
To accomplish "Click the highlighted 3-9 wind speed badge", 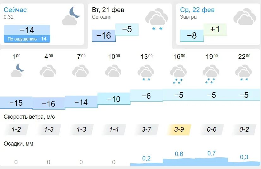I will click(179, 129).
